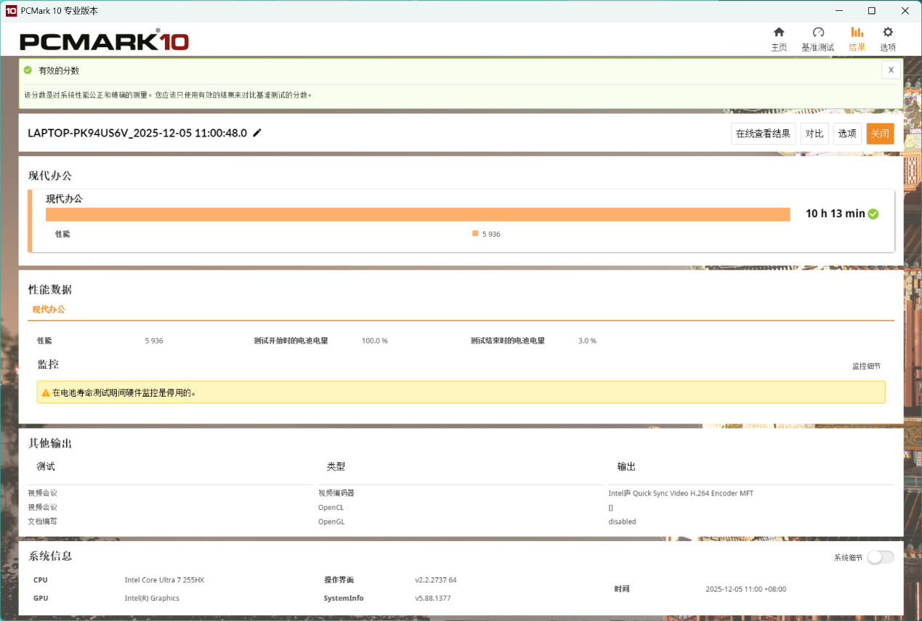Click the pencil icon to rename result
Viewport: 922px width, 621px height.
[257, 133]
